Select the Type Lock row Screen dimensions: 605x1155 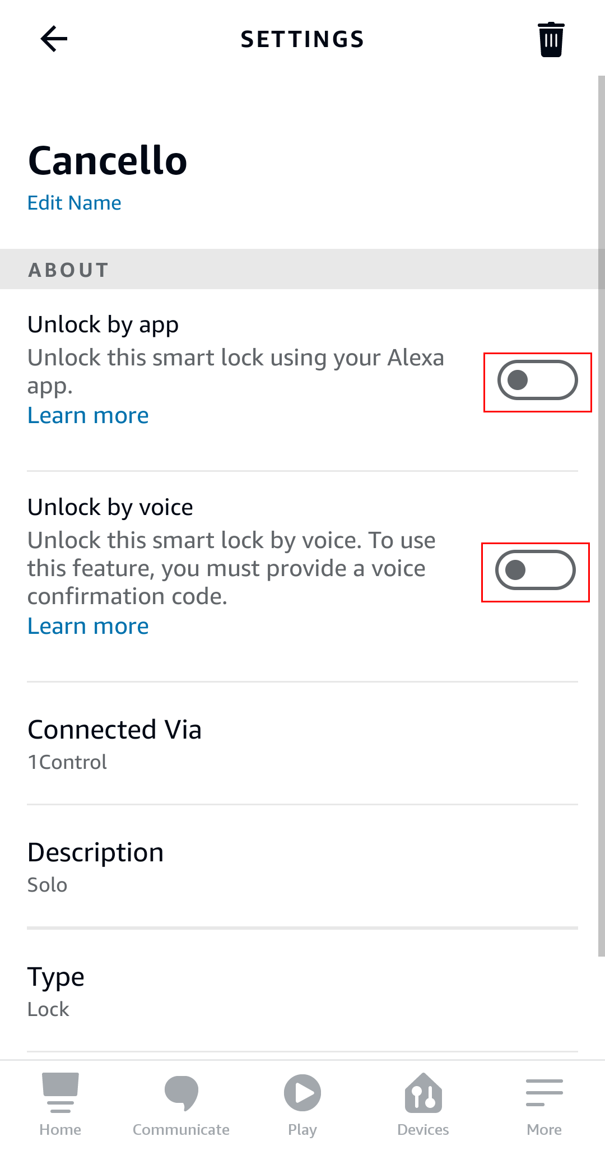point(302,991)
